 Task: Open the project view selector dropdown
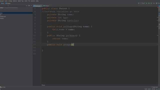tap(8, 6)
